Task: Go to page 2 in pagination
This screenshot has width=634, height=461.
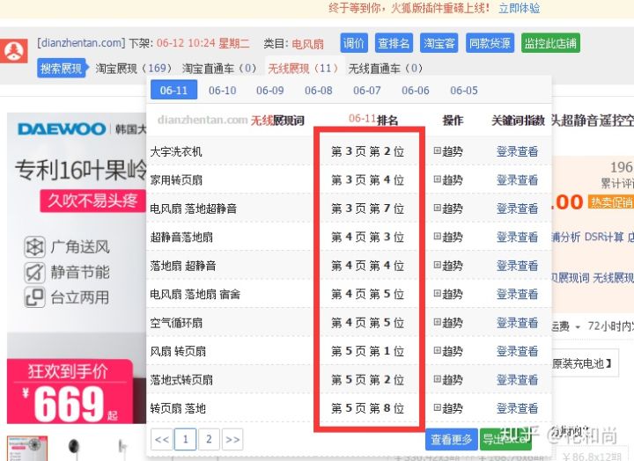Action: 209,439
